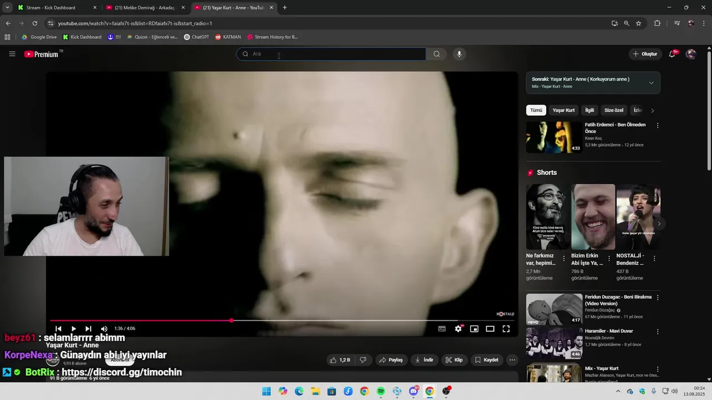Screen dimensions: 712x400
Task: Toggle theater mode view
Action: point(490,329)
